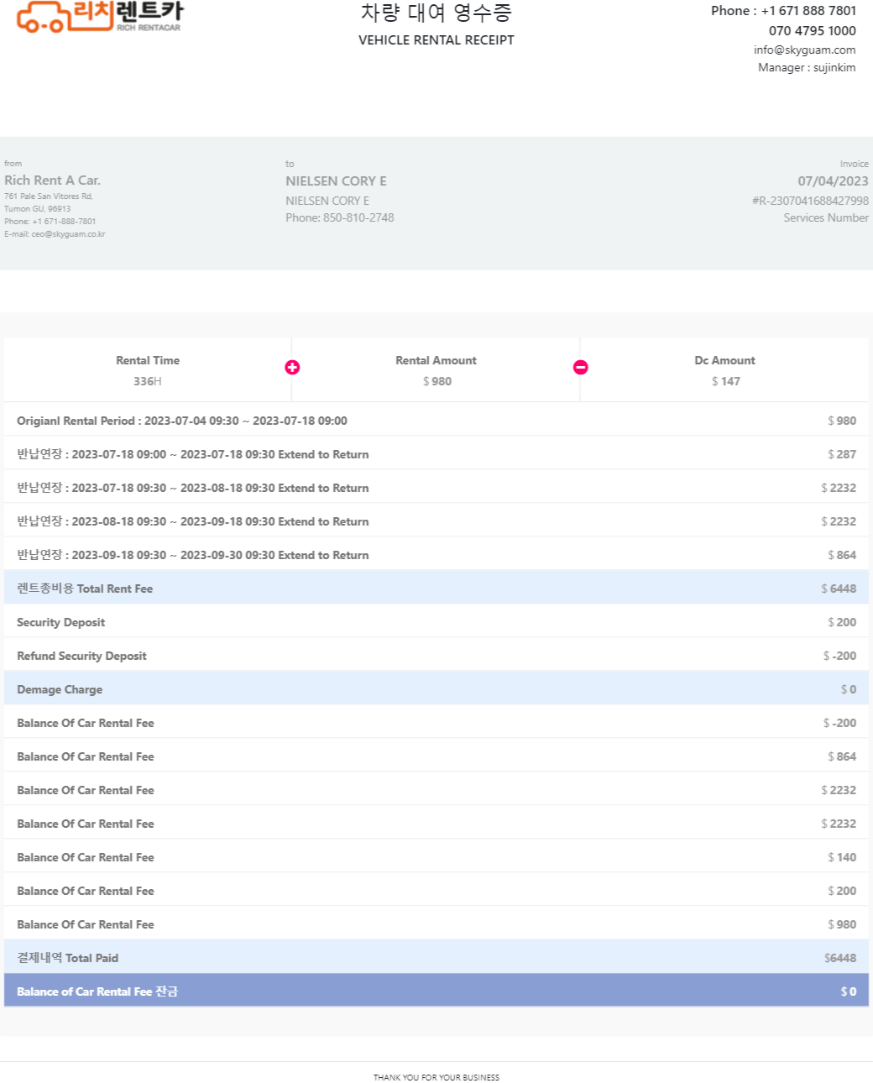This screenshot has height=1083, width=873.
Task: Click the Demage Charge row label
Action: 60,689
